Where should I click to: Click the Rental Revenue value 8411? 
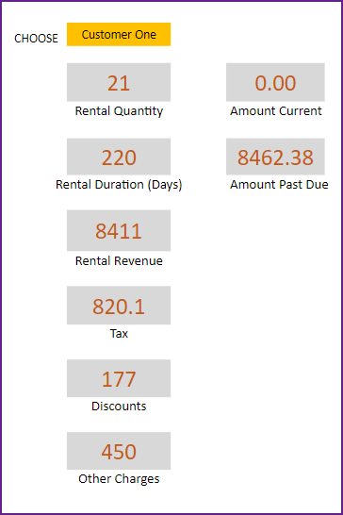(x=119, y=230)
